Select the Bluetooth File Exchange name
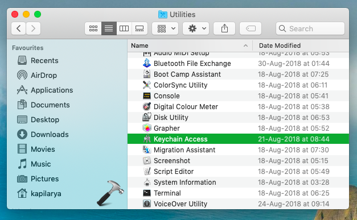The width and height of the screenshot is (357, 220). [x=192, y=64]
